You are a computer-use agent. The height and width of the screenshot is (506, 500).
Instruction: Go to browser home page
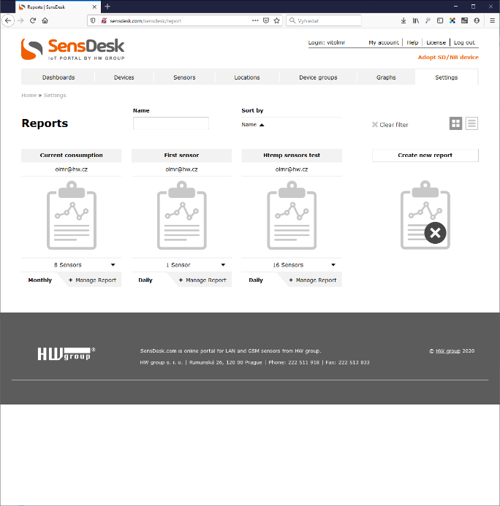click(x=45, y=20)
